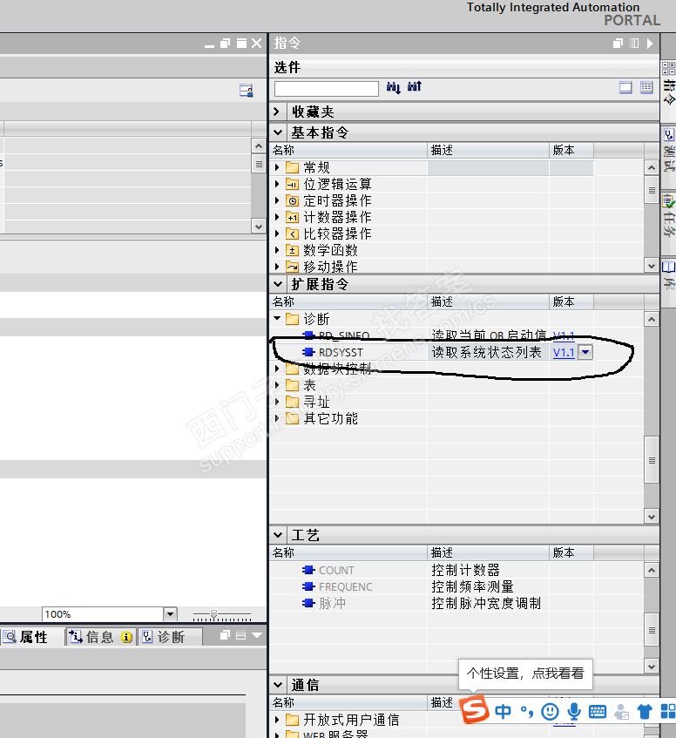676x738 pixels.
Task: Start Sogou voice input microphone
Action: tap(573, 712)
